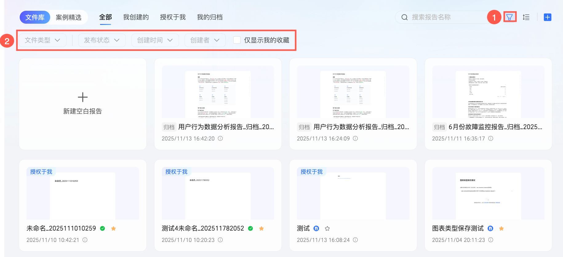Open thumbnail of report dated 2025/11/13 16:24:09

click(x=353, y=92)
